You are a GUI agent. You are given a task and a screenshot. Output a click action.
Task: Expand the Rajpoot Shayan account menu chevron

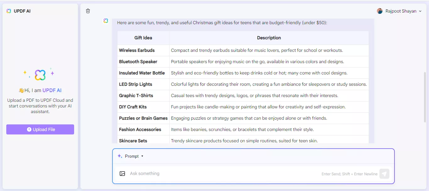click(420, 11)
